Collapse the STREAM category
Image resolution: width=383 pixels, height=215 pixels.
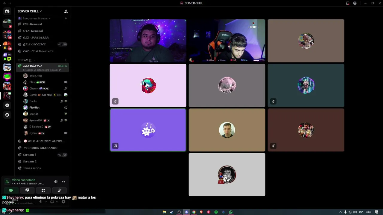point(26,60)
